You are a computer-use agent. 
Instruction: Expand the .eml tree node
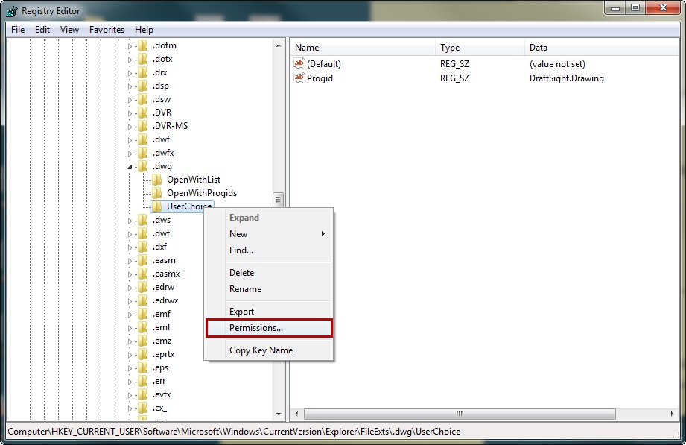(130, 328)
